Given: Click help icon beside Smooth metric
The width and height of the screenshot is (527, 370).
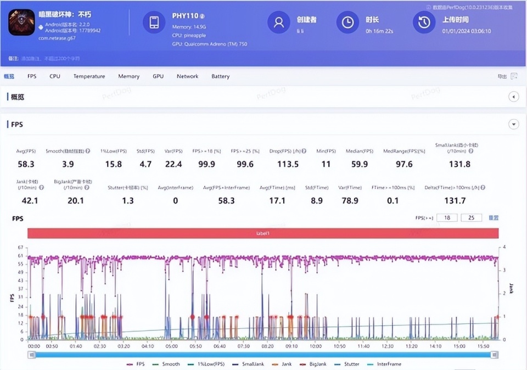Looking at the screenshot, I should coord(87,150).
